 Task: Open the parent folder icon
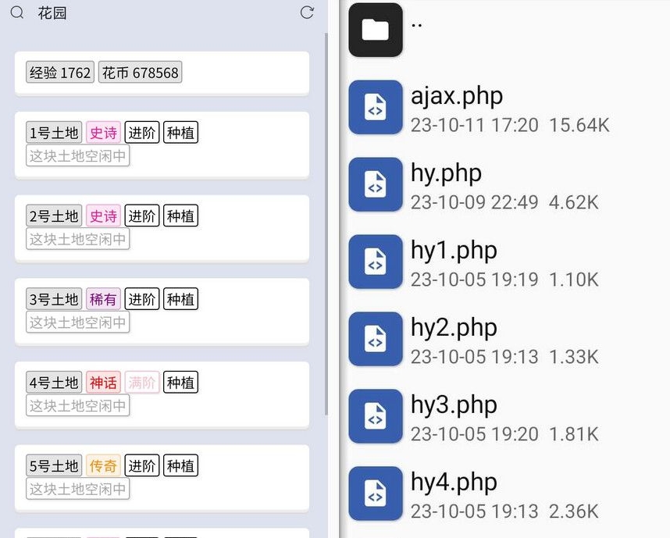376,30
